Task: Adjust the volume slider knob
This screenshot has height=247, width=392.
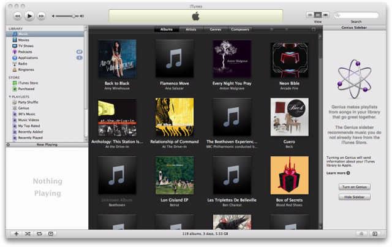Action: pyautogui.click(x=73, y=16)
